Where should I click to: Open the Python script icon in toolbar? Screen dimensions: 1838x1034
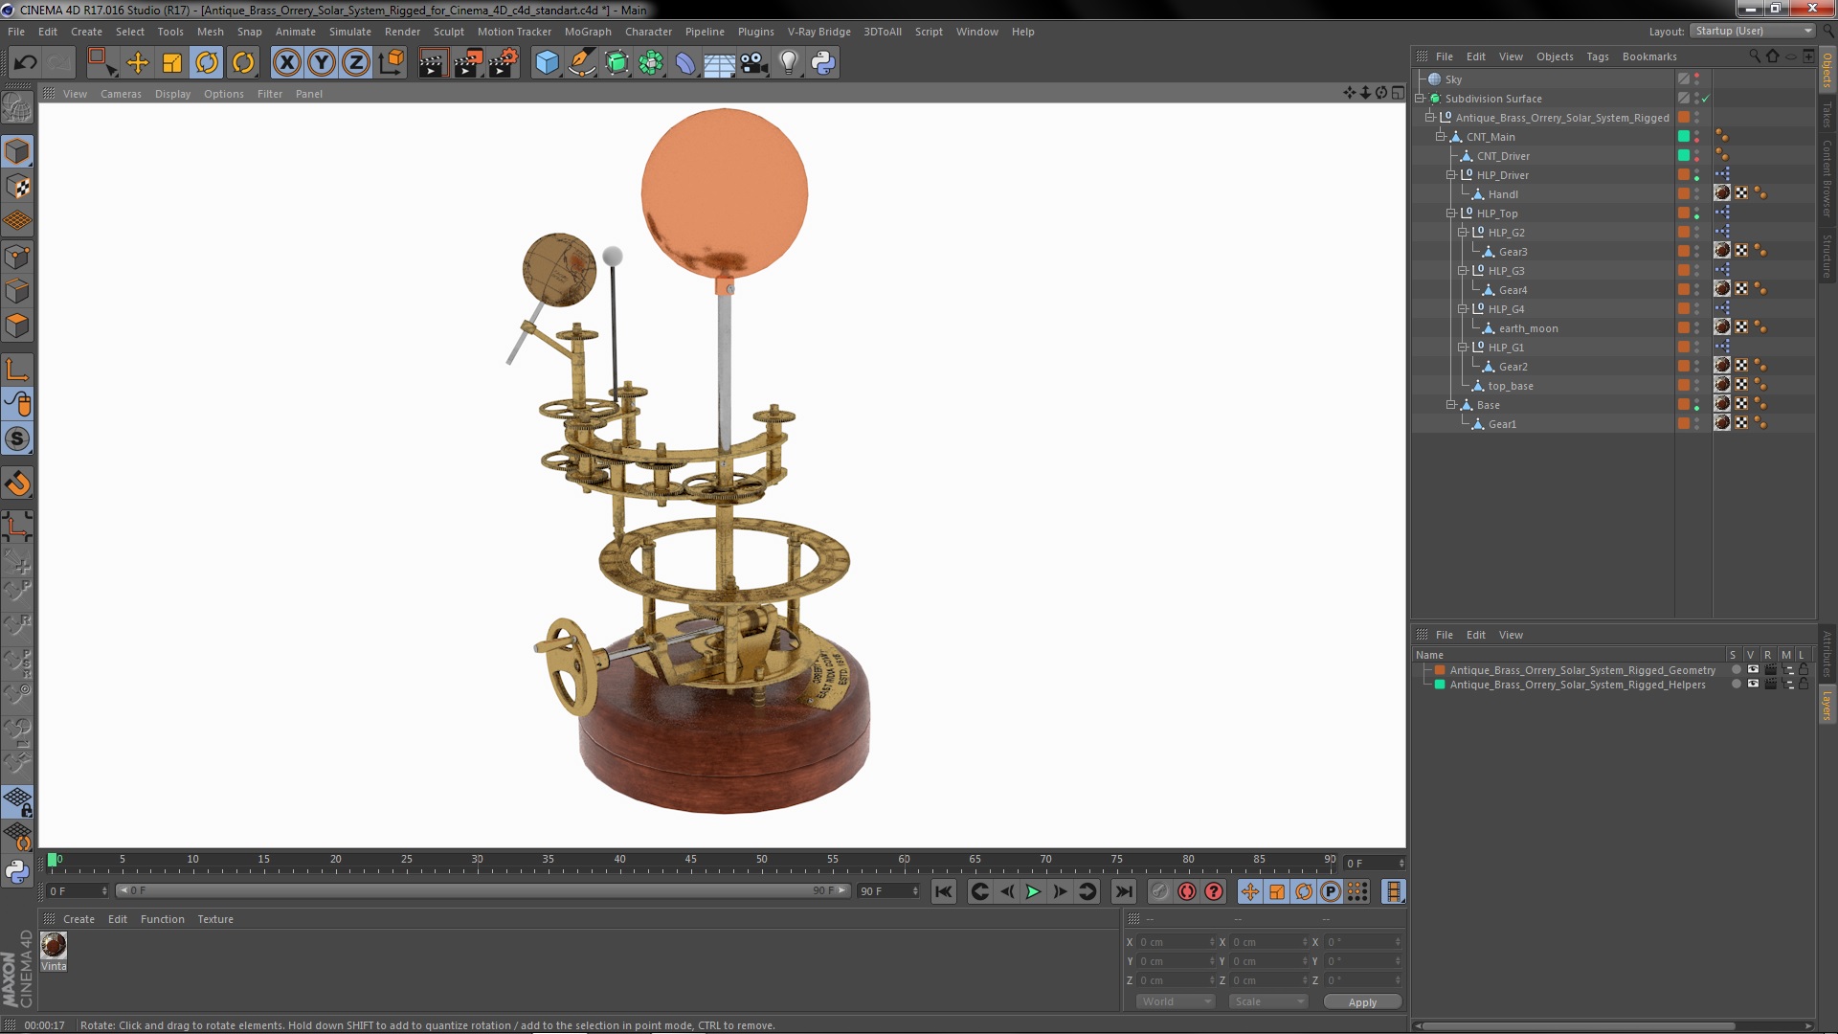click(823, 63)
